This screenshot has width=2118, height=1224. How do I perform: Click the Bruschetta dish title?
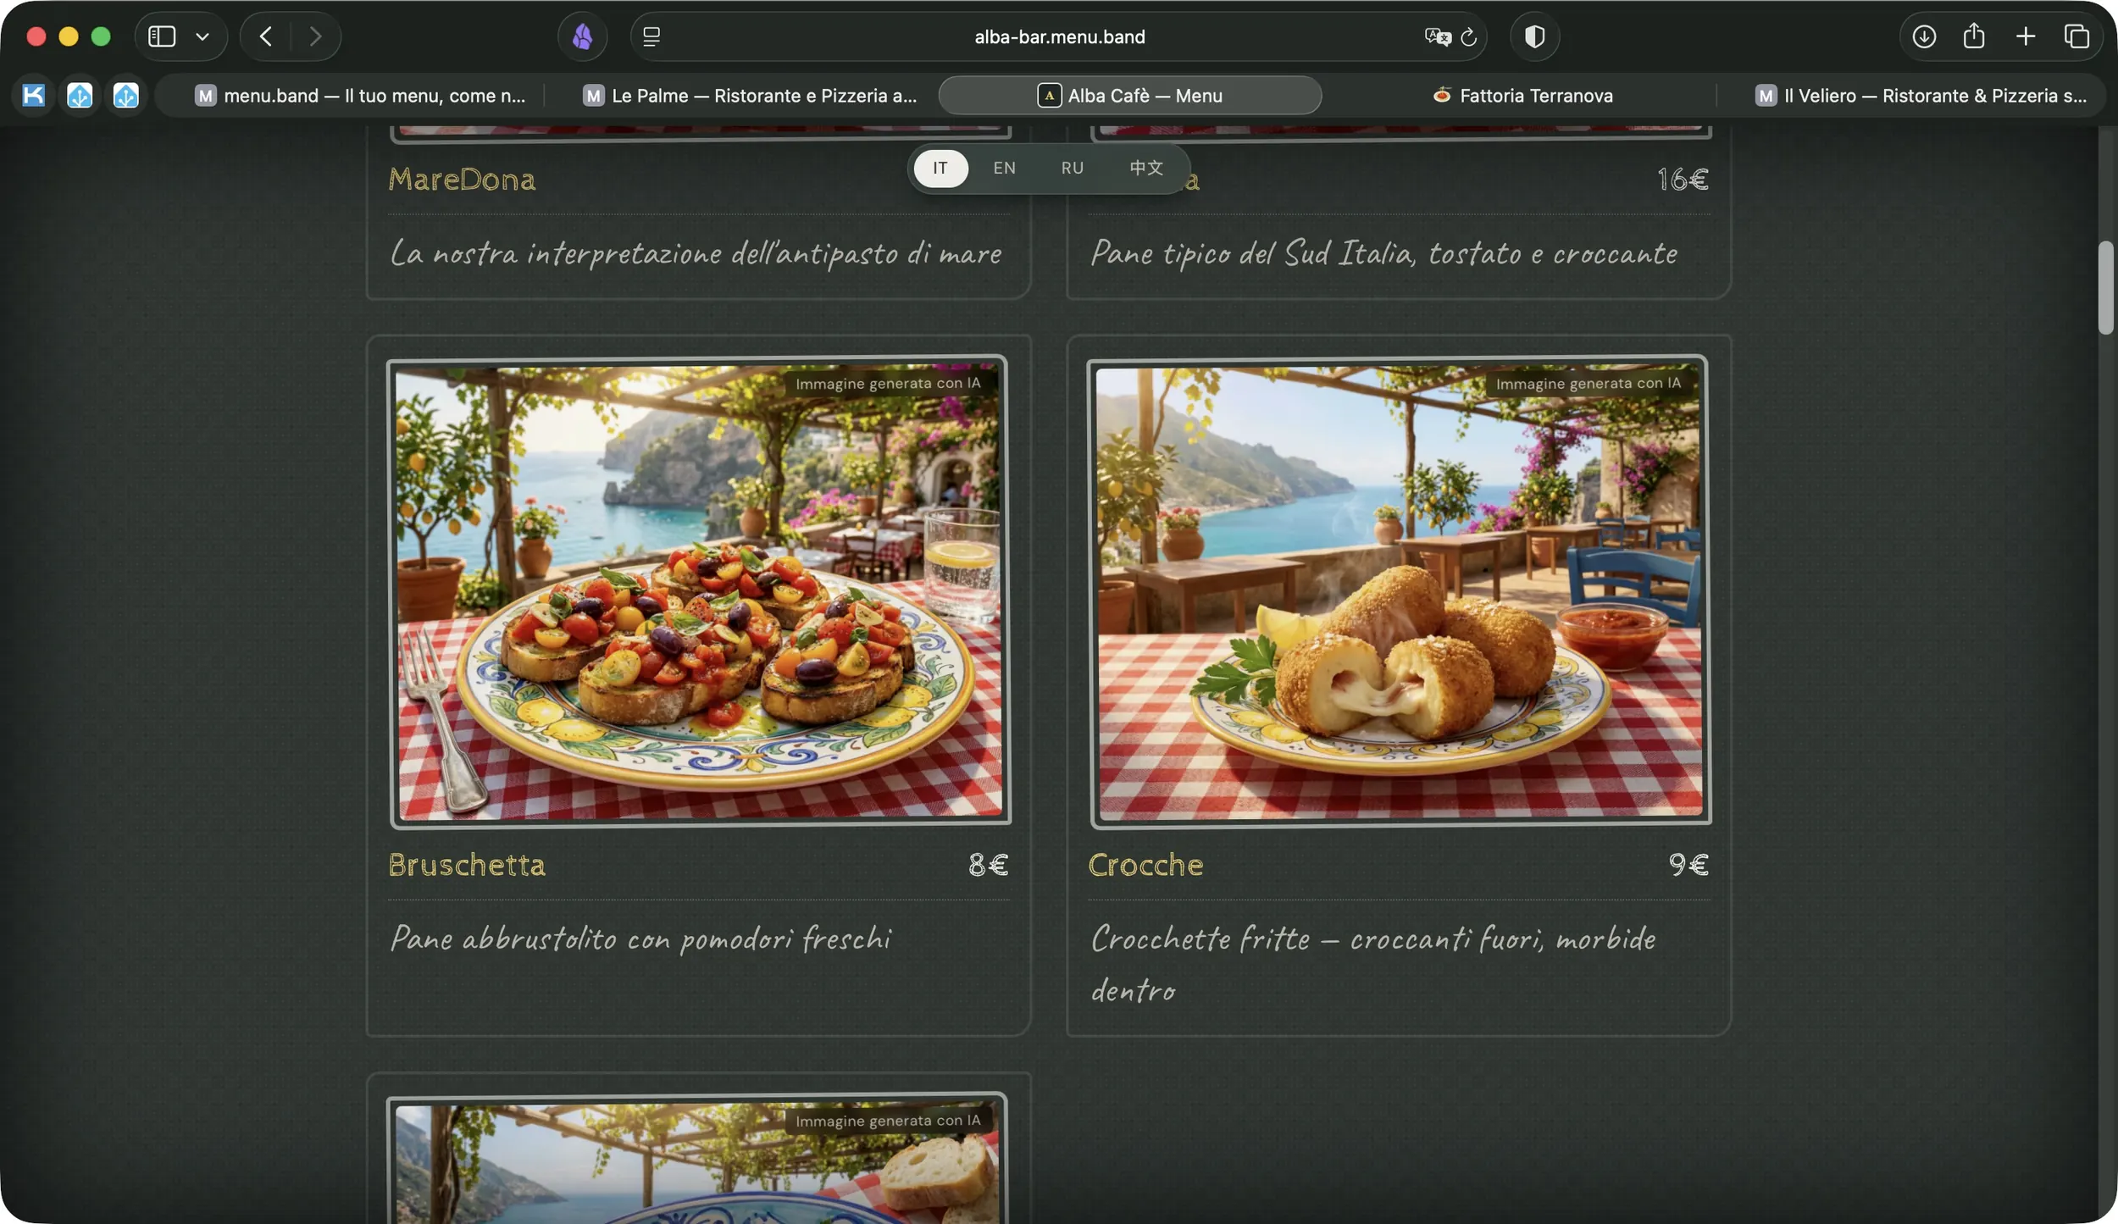[x=467, y=865]
